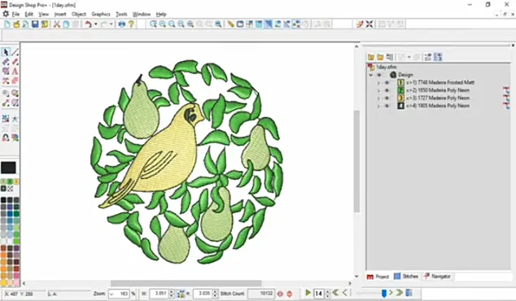The width and height of the screenshot is (516, 301).
Task: Click the application gear icon beside File
Action: tap(6, 14)
